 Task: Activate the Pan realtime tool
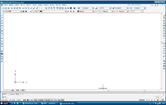pyautogui.click(x=46, y=8)
